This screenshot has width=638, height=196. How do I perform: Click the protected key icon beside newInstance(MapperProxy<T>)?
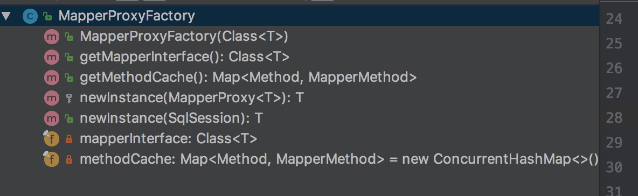[x=69, y=98]
